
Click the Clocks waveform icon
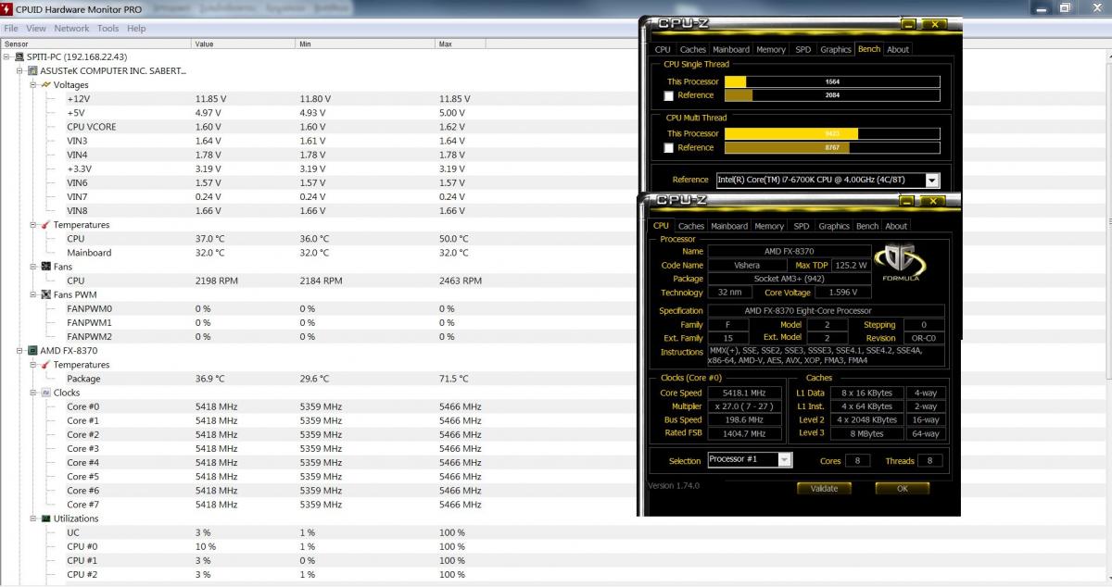coord(45,393)
